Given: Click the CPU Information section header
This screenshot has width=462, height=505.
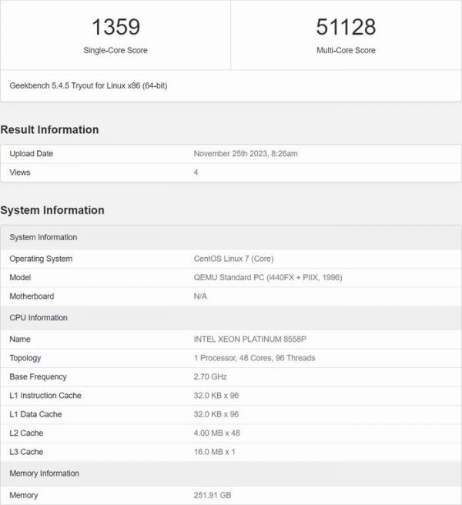Looking at the screenshot, I should point(38,318).
